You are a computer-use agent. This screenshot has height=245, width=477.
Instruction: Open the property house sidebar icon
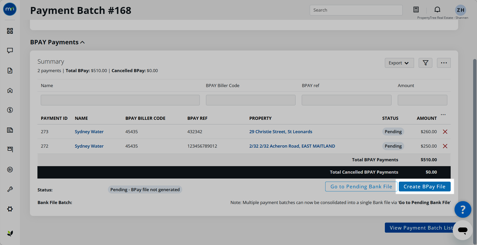pos(10,90)
